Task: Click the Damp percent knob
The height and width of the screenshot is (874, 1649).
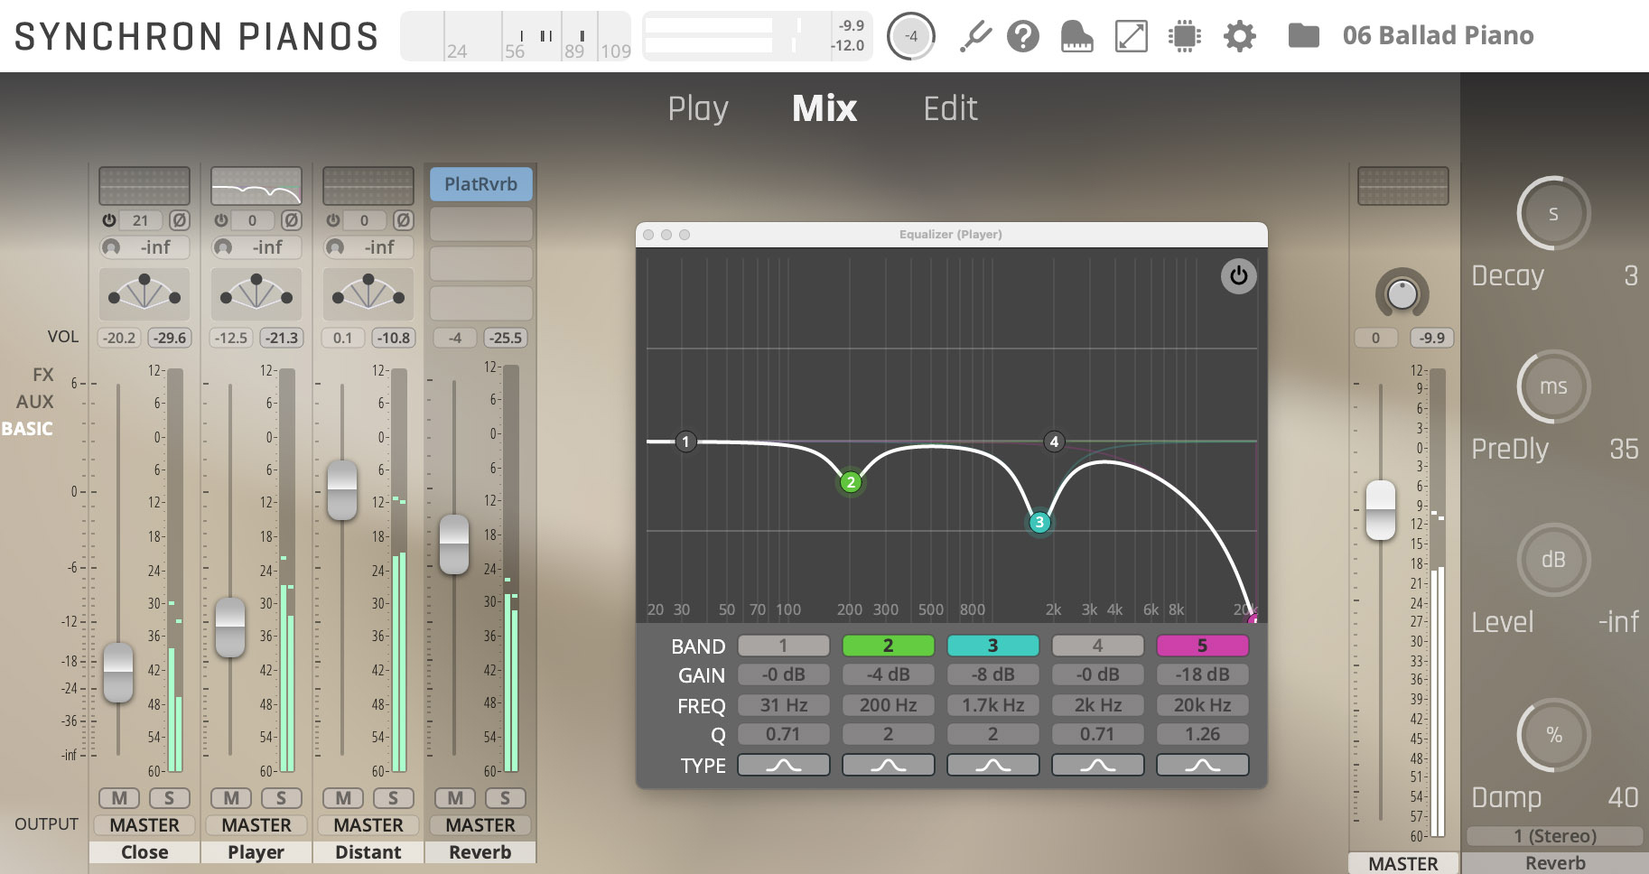Action: point(1553,735)
